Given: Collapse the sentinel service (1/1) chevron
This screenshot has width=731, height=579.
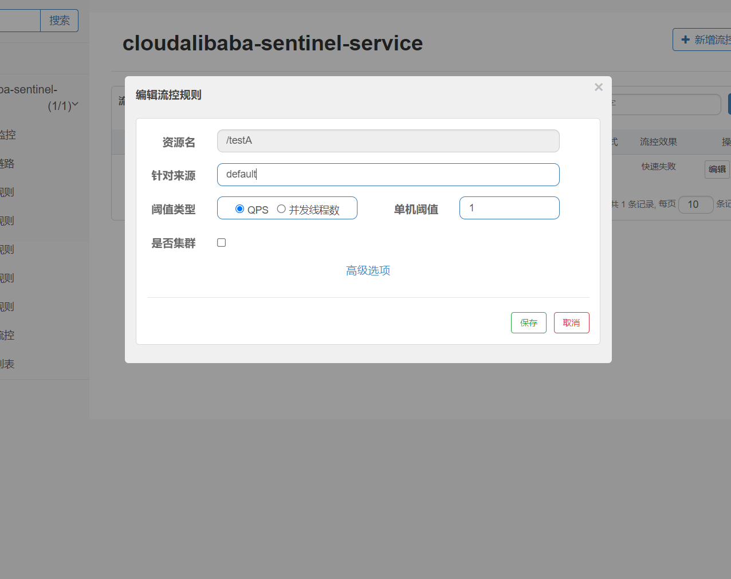Looking at the screenshot, I should point(75,105).
